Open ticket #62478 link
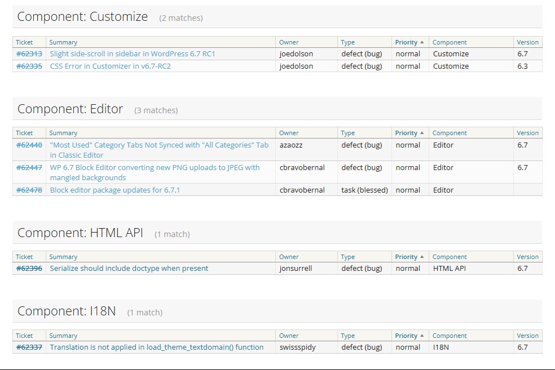 (x=29, y=190)
